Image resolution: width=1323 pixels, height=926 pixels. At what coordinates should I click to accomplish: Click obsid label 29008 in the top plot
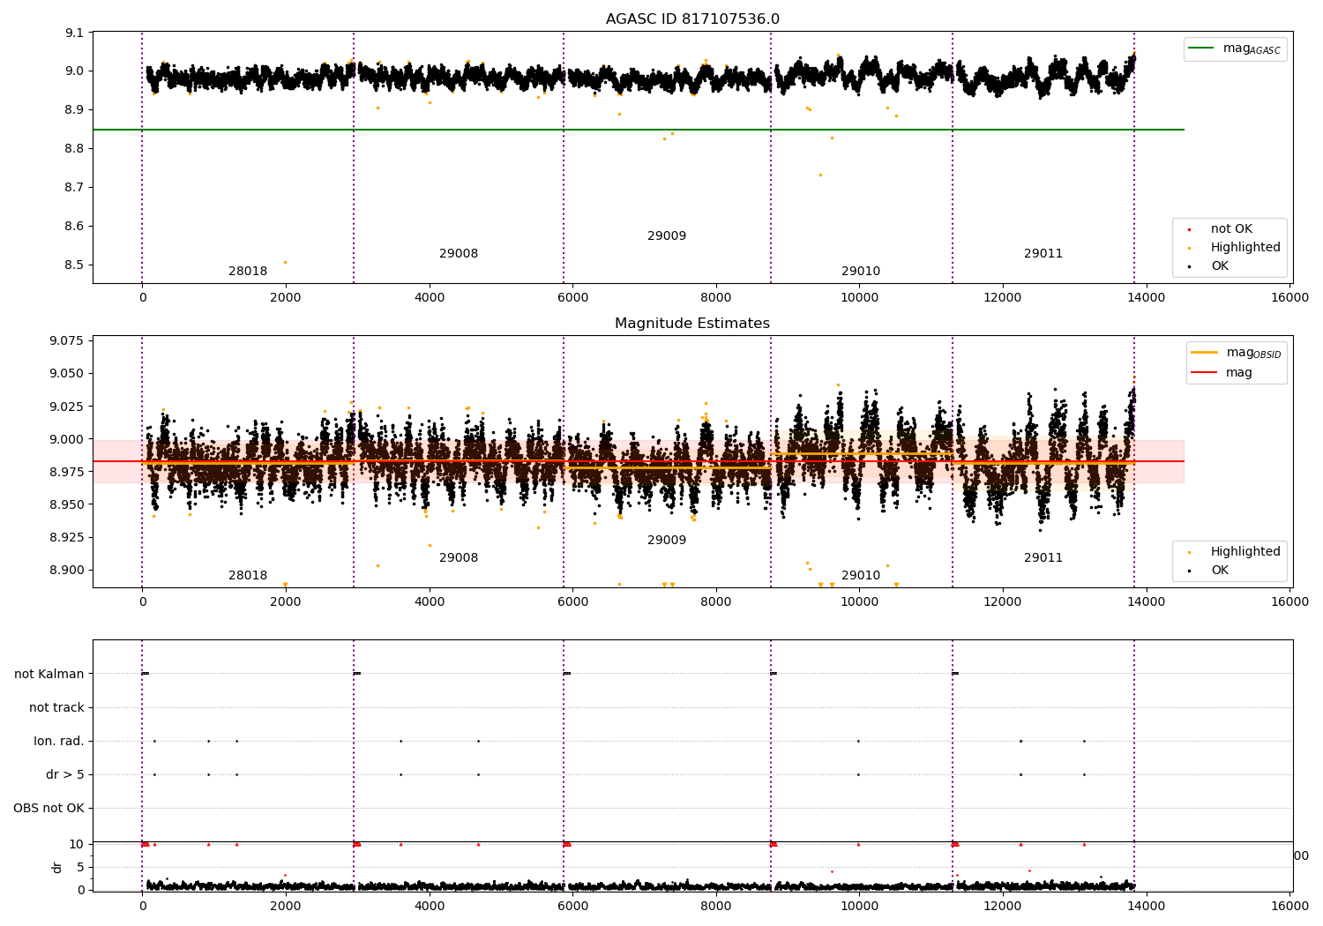point(459,254)
